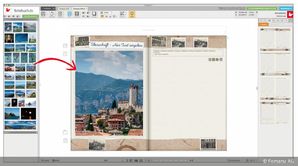Click the pen line color icon

tap(88, 13)
